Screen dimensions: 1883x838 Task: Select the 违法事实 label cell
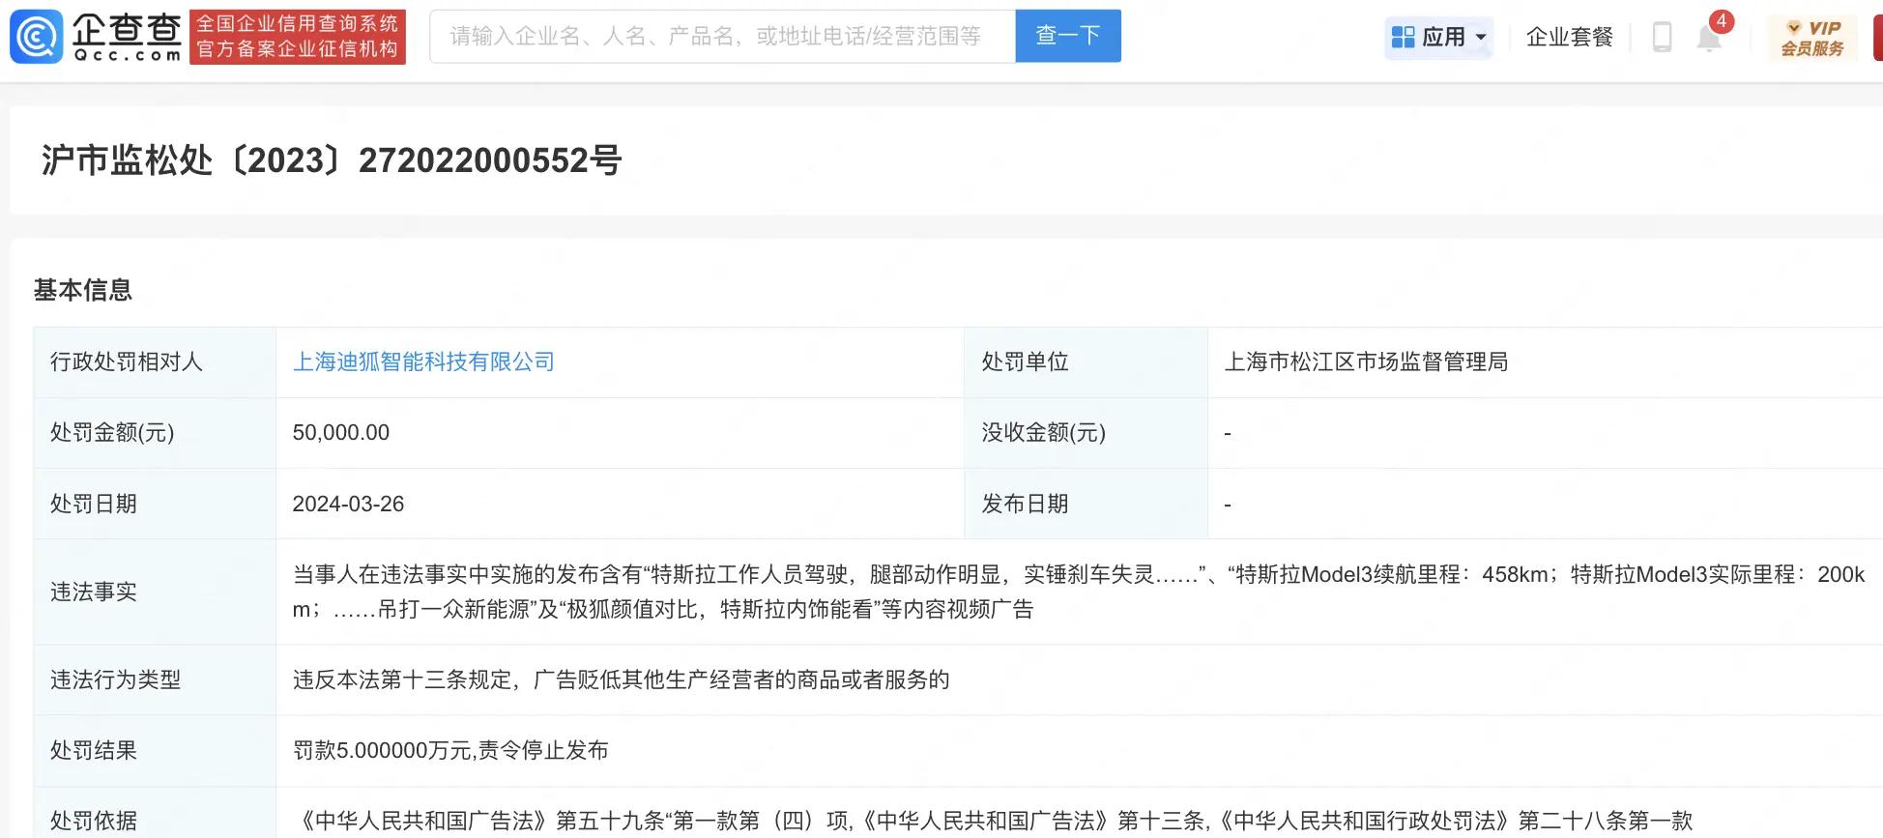pos(155,592)
